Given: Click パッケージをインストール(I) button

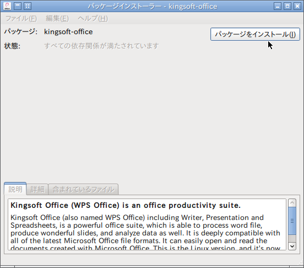Looking at the screenshot, I should 255,34.
